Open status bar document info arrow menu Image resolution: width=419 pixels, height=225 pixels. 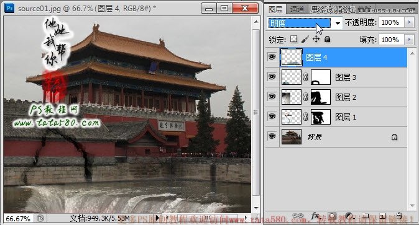coord(157,218)
